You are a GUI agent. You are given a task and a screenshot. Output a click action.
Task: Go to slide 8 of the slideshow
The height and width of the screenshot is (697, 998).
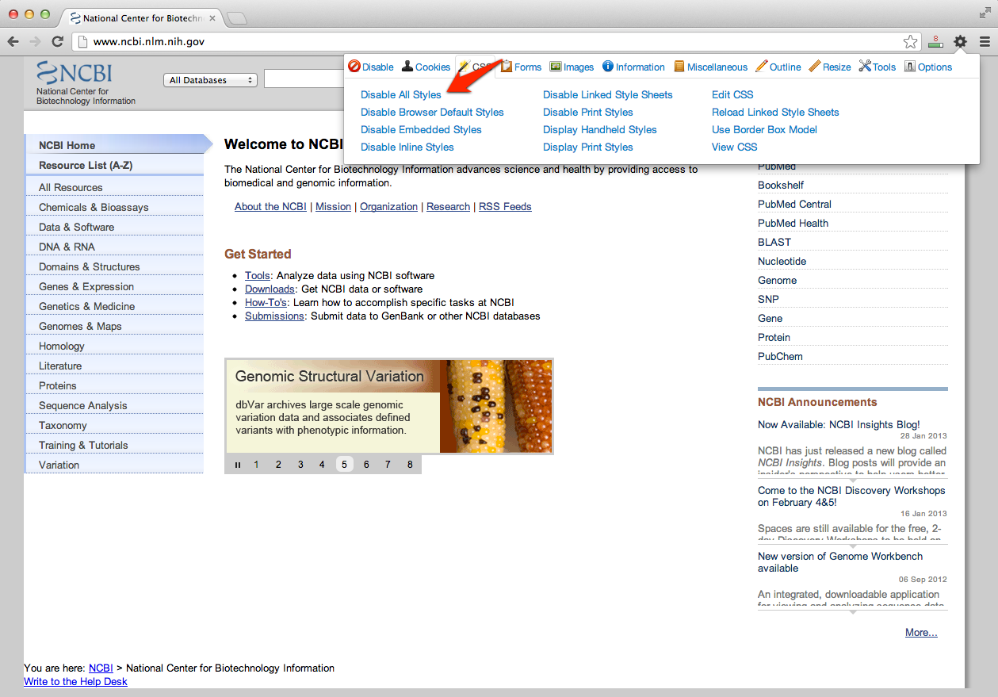[410, 465]
